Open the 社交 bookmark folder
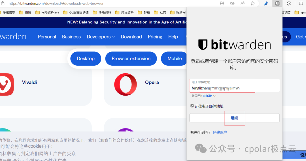The width and height of the screenshot is (306, 161). 160,12
